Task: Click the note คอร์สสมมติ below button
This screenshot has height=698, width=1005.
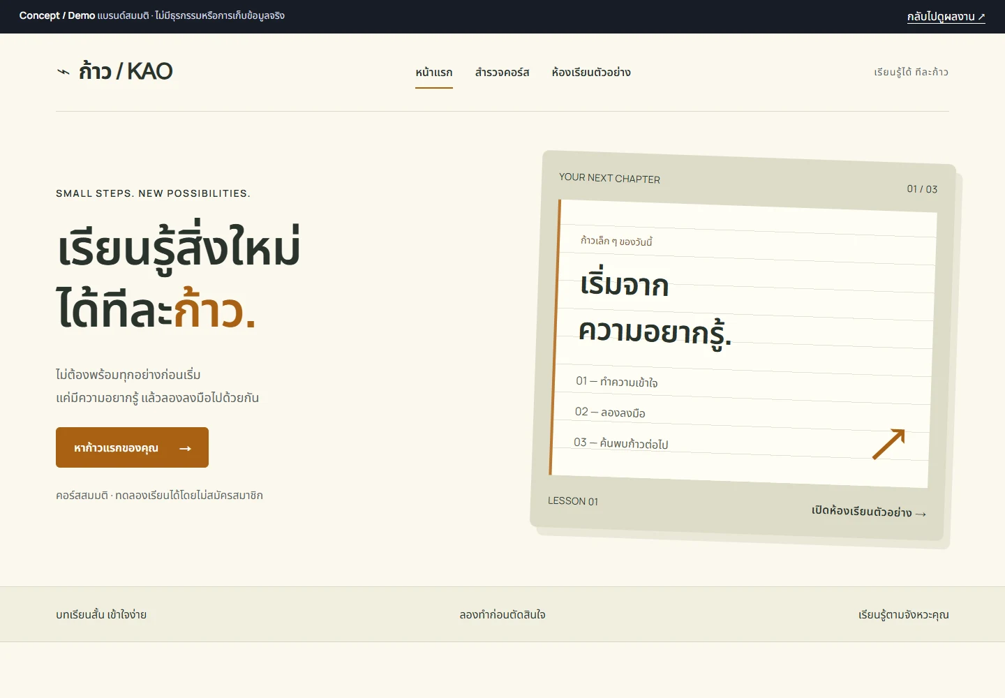Action: 159,496
